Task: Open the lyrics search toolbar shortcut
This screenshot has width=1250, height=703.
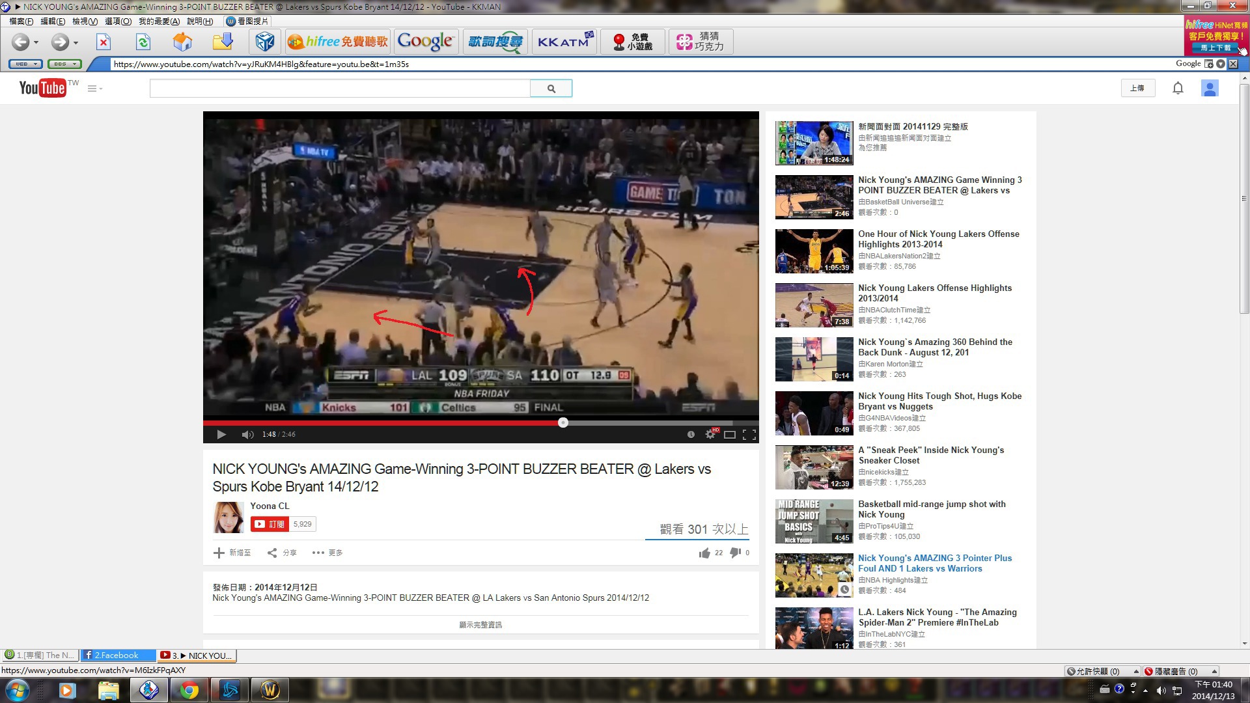Action: tap(495, 42)
